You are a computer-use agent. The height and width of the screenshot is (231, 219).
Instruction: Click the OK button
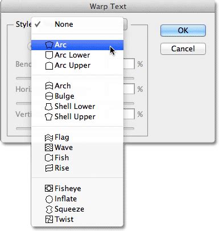[183, 30]
